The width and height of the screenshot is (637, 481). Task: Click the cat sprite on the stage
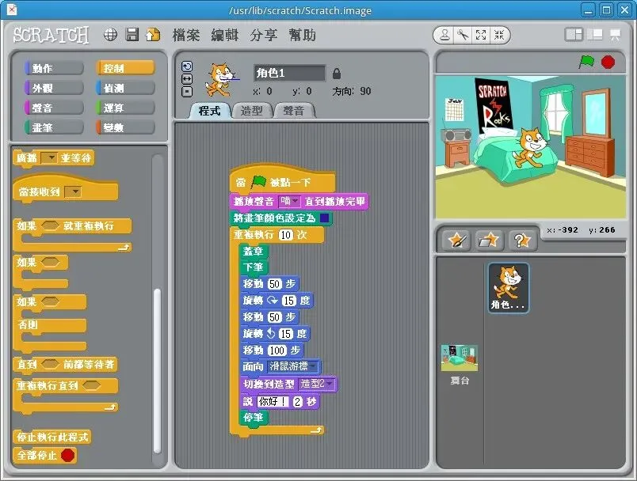[x=529, y=148]
